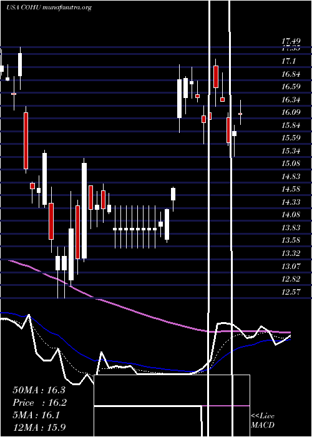
Task: Click the 15.84 price axis label
Action: click(291, 125)
